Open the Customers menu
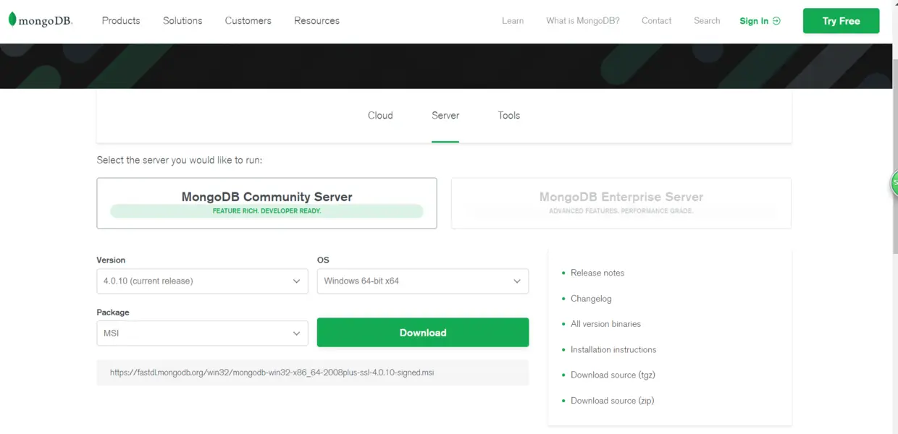This screenshot has width=898, height=434. pos(248,20)
